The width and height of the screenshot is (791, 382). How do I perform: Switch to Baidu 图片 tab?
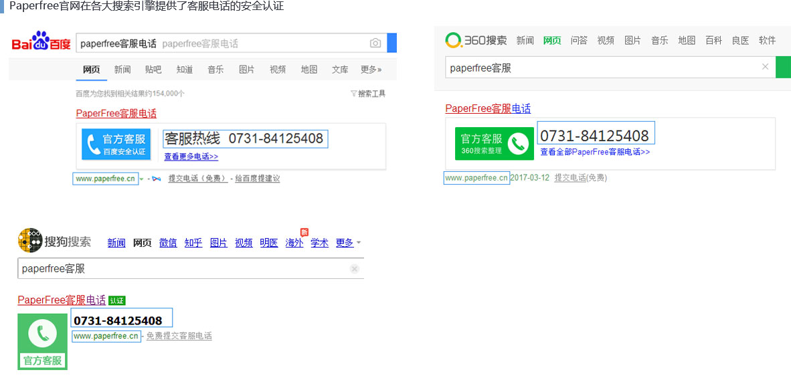[247, 70]
